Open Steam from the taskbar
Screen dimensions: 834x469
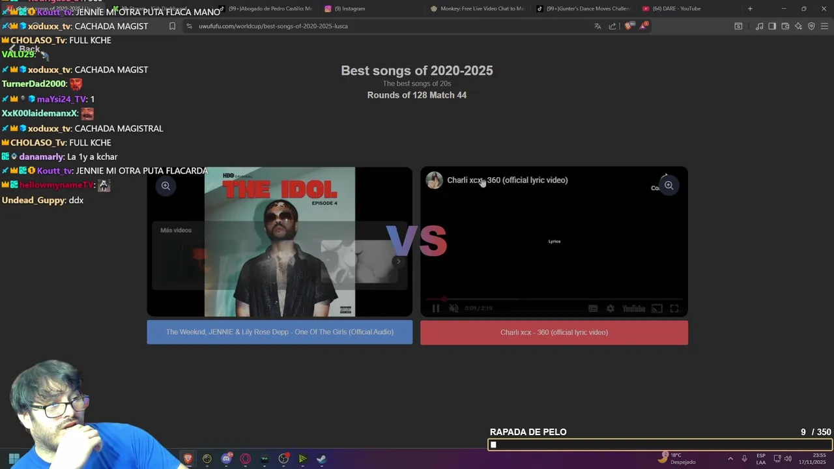pos(322,459)
